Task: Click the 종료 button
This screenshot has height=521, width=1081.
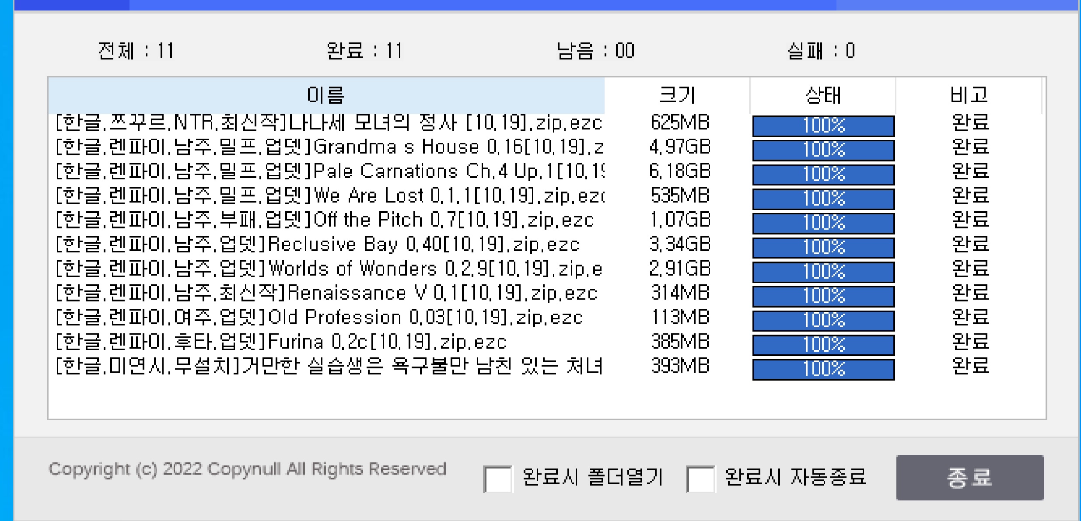Action: coord(969,477)
